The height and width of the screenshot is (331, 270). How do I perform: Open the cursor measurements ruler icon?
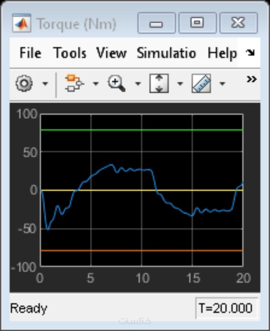201,83
